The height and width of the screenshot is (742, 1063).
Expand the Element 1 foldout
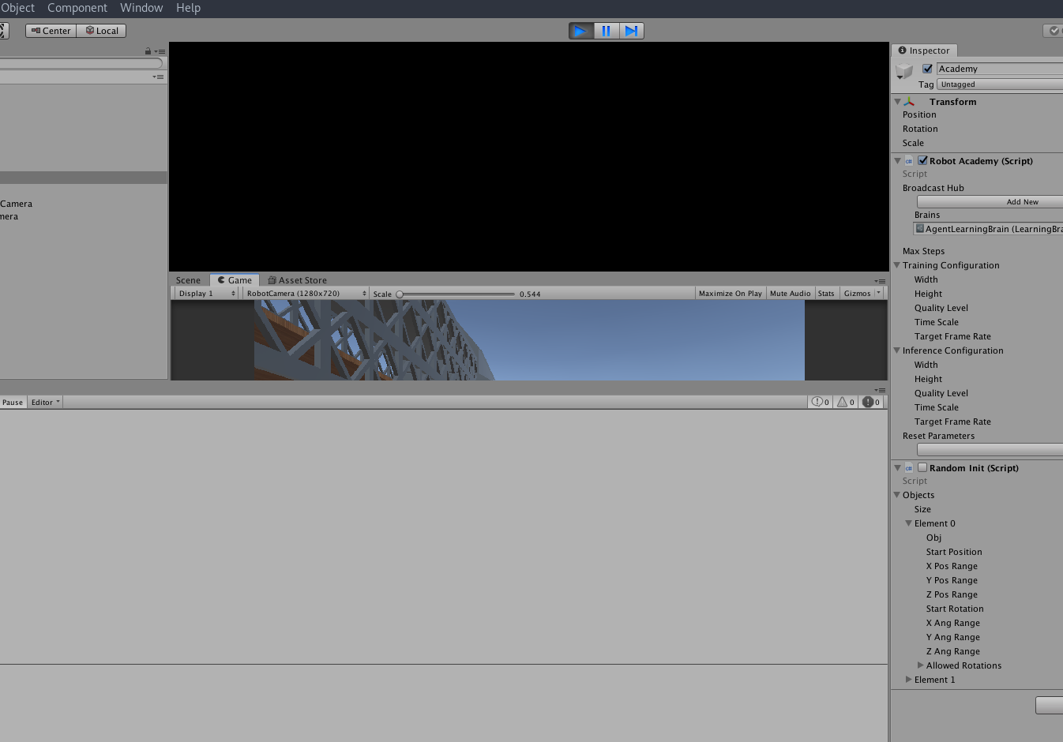pyautogui.click(x=908, y=680)
